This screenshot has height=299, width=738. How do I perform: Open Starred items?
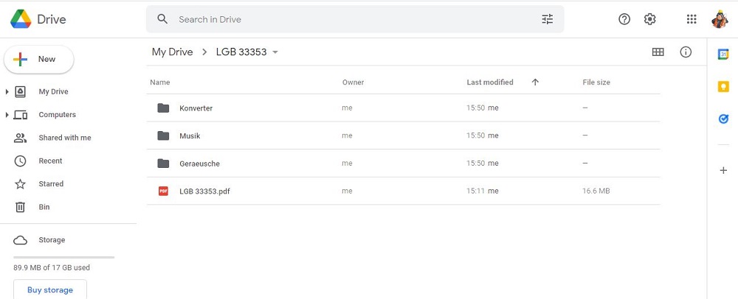click(x=51, y=184)
